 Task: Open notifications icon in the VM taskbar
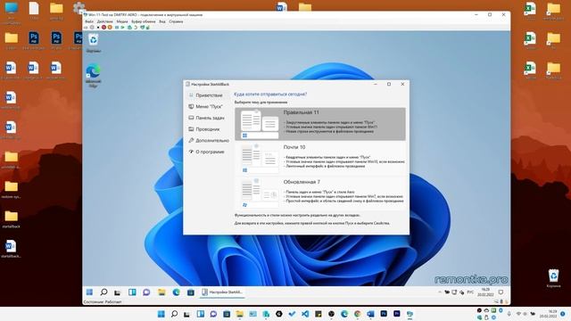click(x=501, y=292)
